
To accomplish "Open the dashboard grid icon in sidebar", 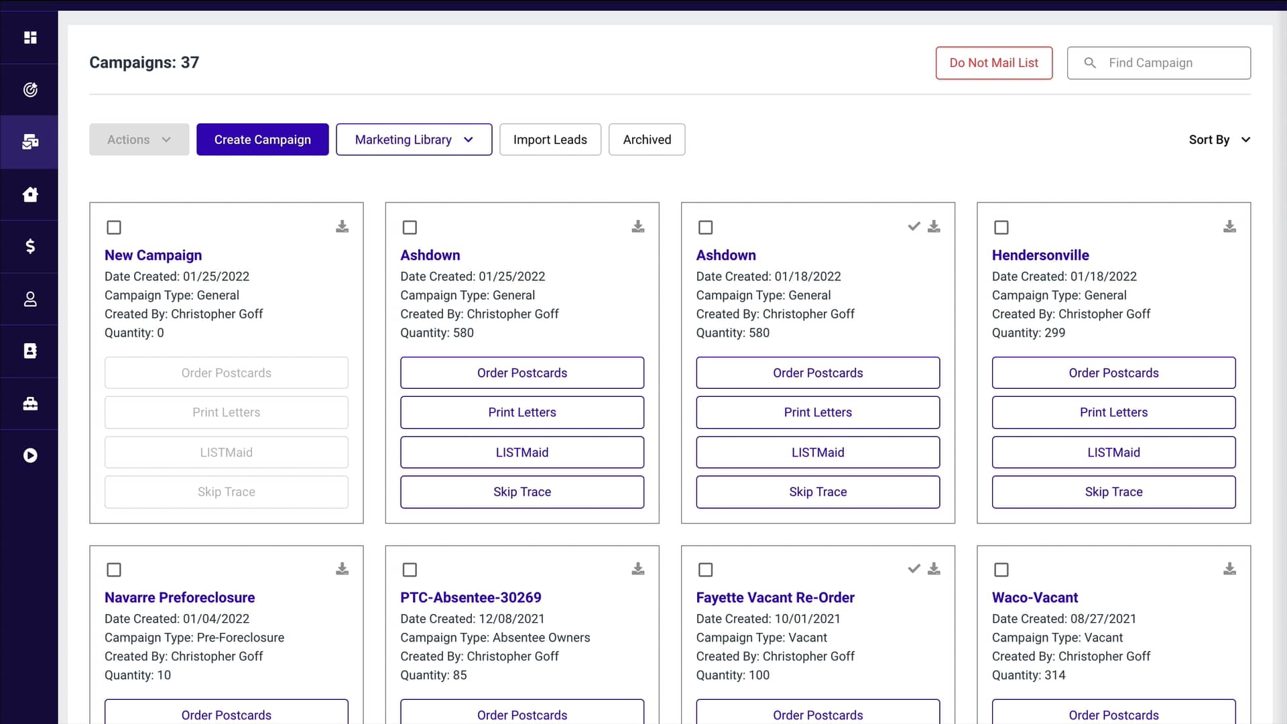I will pos(30,38).
